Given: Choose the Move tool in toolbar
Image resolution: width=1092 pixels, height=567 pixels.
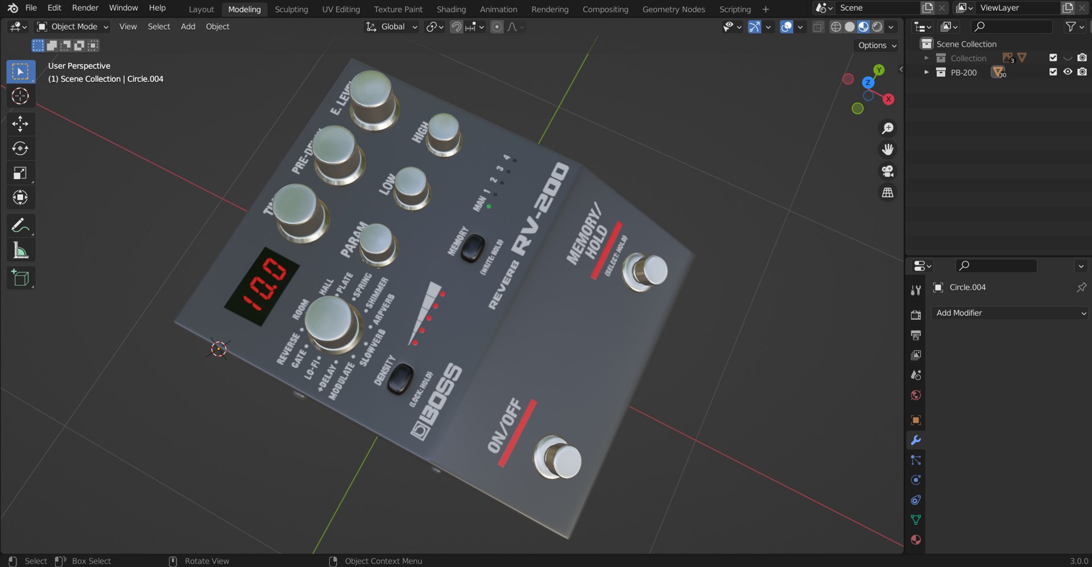Looking at the screenshot, I should click(x=20, y=124).
